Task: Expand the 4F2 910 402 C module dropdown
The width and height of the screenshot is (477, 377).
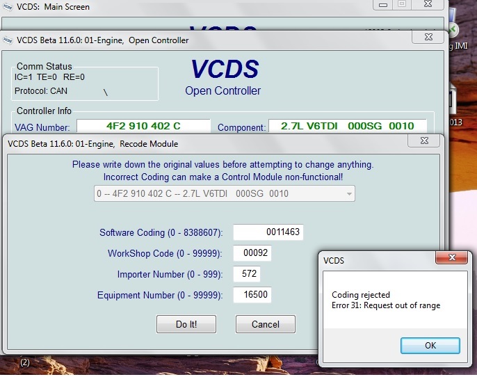Action: pos(349,193)
